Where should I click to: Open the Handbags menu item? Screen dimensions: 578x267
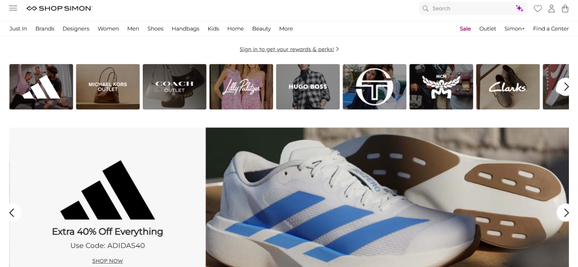point(185,29)
